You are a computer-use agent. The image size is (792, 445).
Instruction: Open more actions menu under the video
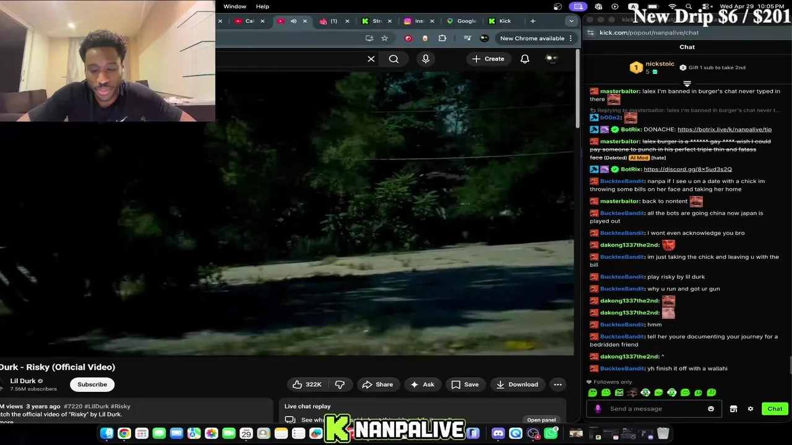click(557, 384)
